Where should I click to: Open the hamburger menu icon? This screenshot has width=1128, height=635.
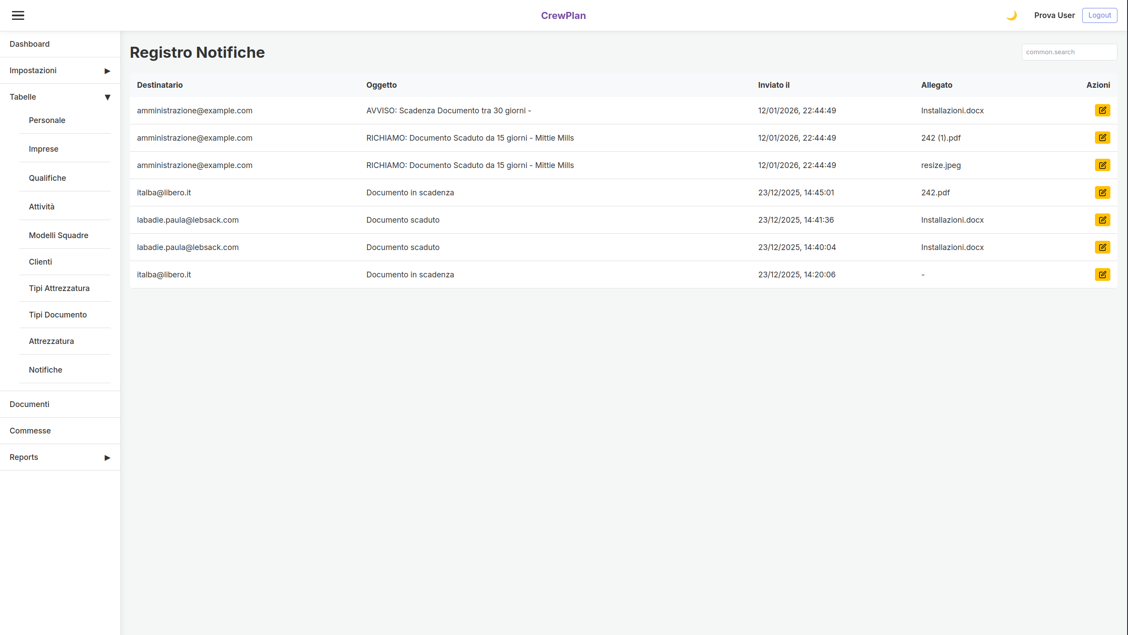coord(18,15)
